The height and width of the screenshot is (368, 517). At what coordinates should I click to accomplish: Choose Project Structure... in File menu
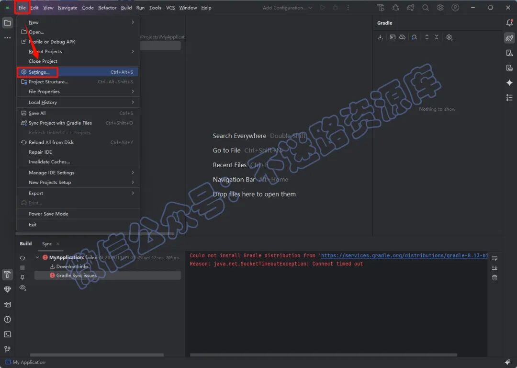78,82
